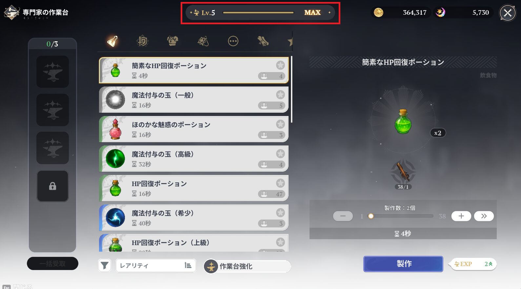Toggle favorite star on 魔法付与の玉（一般）

coord(280,95)
